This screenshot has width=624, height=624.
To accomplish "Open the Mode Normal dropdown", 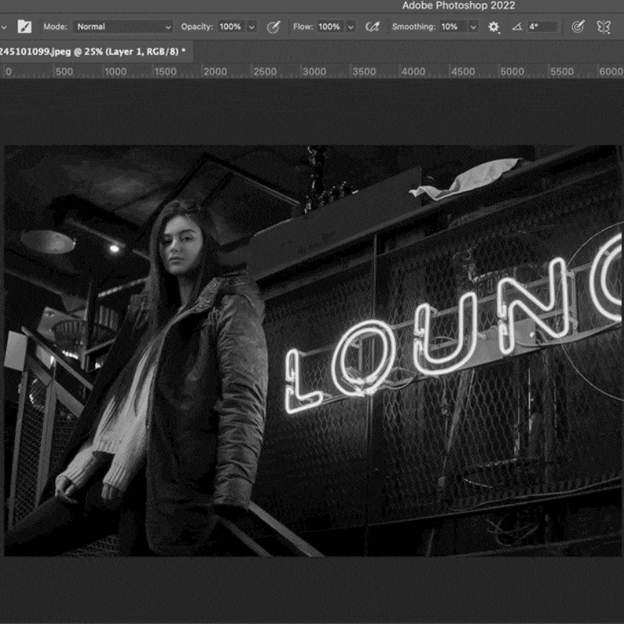I will tap(123, 27).
